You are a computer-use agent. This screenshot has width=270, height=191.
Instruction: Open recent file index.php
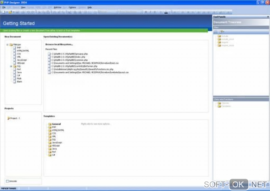(68, 57)
